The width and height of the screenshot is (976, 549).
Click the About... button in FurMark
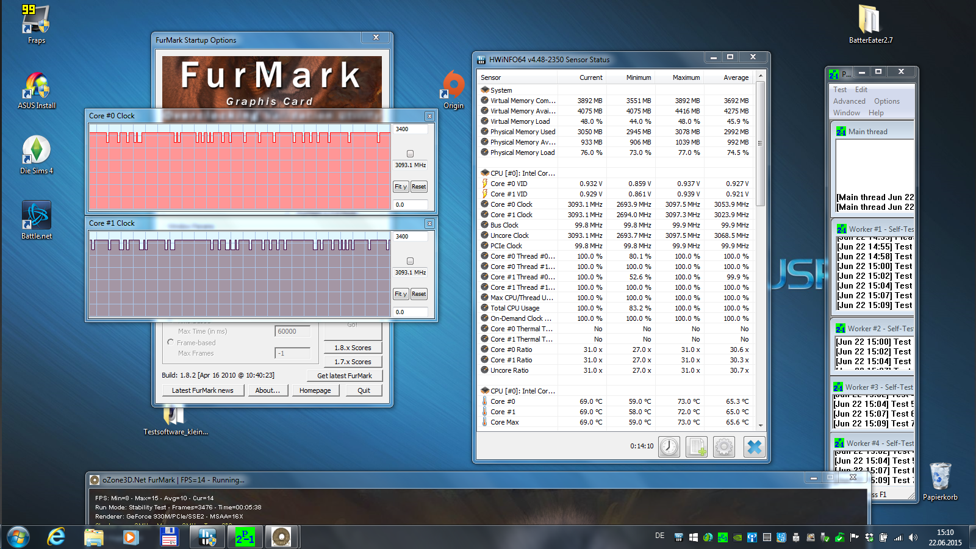point(267,390)
